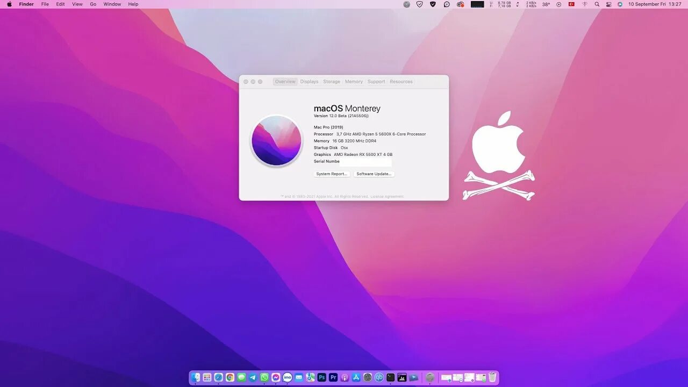688x387 pixels.
Task: Open Trash in the dock
Action: (492, 377)
